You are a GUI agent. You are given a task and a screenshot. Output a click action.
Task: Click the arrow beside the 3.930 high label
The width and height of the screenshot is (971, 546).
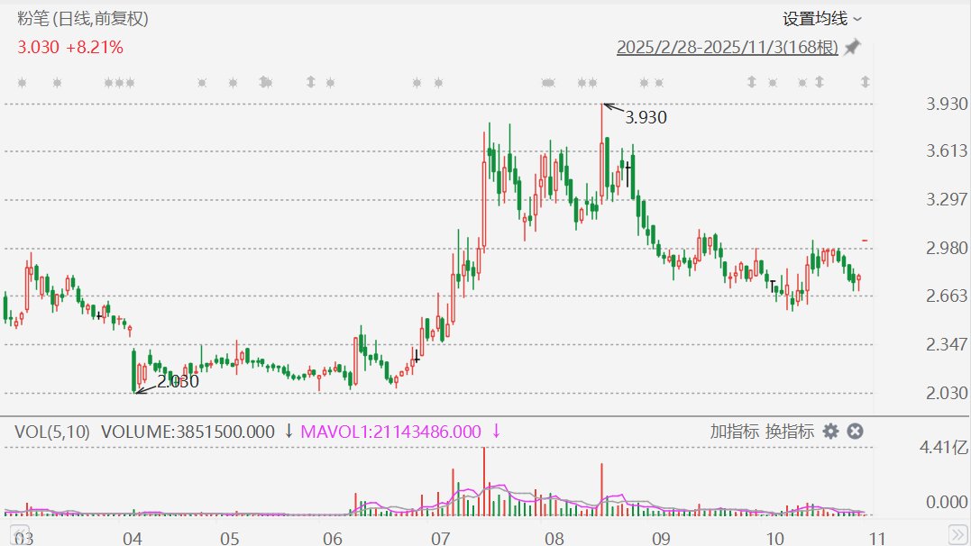tap(612, 109)
